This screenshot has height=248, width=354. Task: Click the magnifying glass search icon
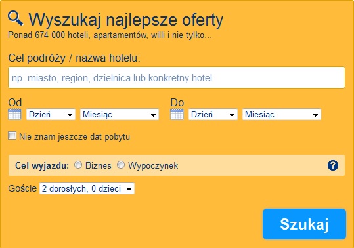pyautogui.click(x=15, y=18)
